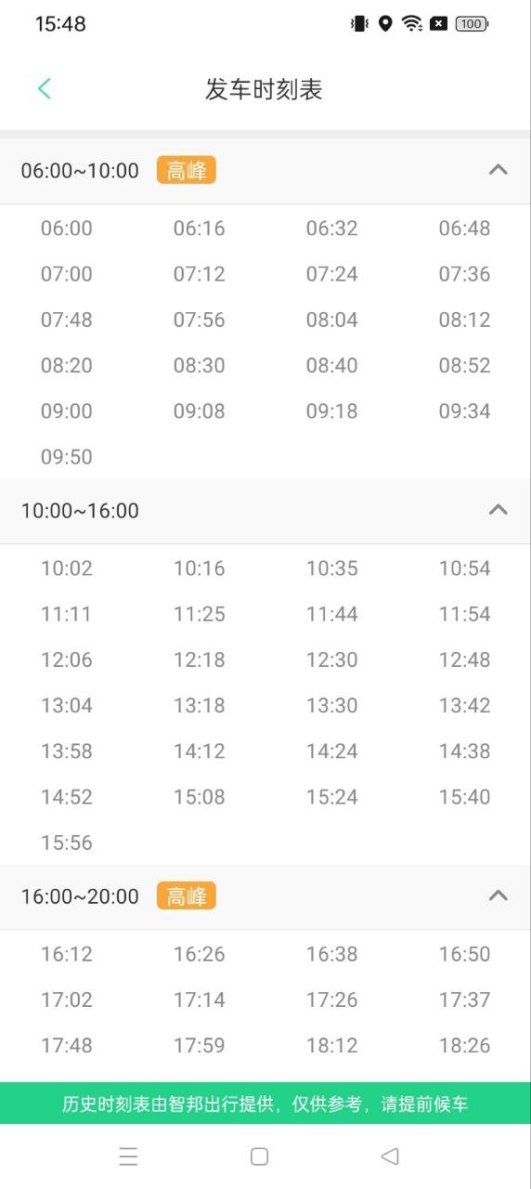Select the 15:56 departure time
The image size is (531, 1189).
click(x=67, y=843)
